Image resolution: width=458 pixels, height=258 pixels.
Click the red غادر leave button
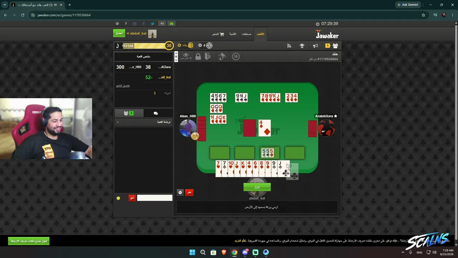pyautogui.click(x=189, y=192)
